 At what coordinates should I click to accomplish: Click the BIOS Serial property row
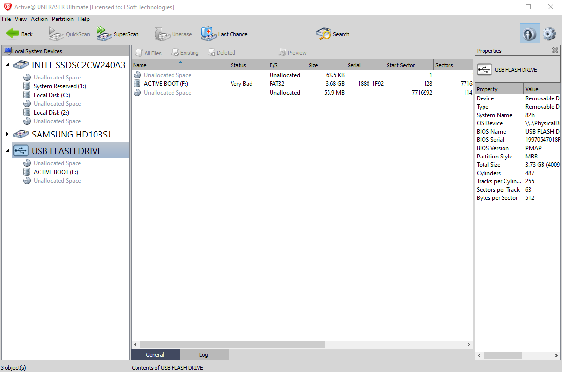518,140
